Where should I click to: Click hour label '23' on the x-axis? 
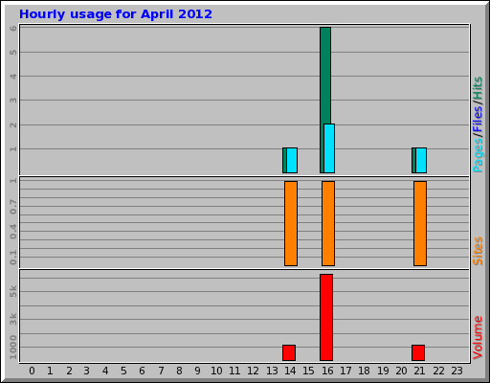point(457,371)
